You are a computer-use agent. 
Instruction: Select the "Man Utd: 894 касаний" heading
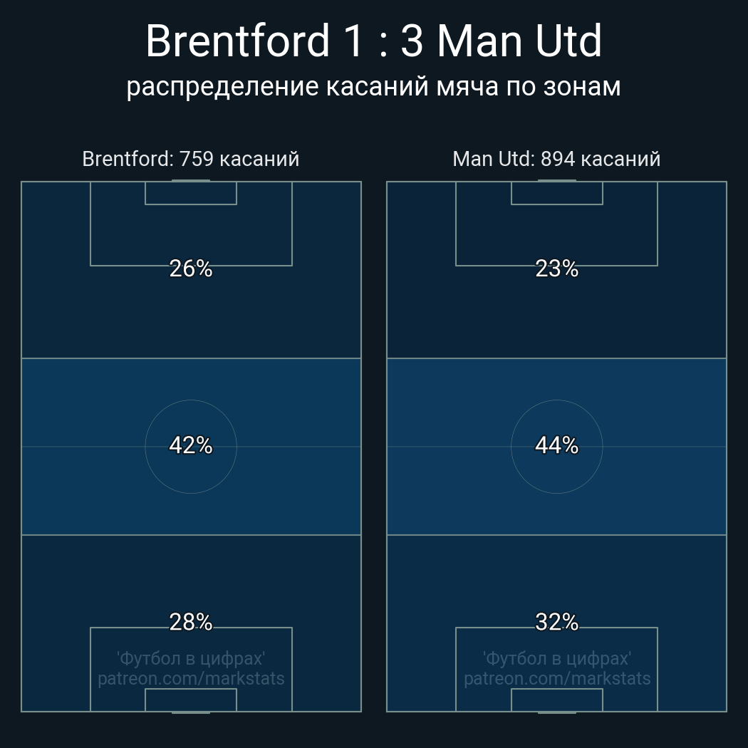[x=556, y=159]
